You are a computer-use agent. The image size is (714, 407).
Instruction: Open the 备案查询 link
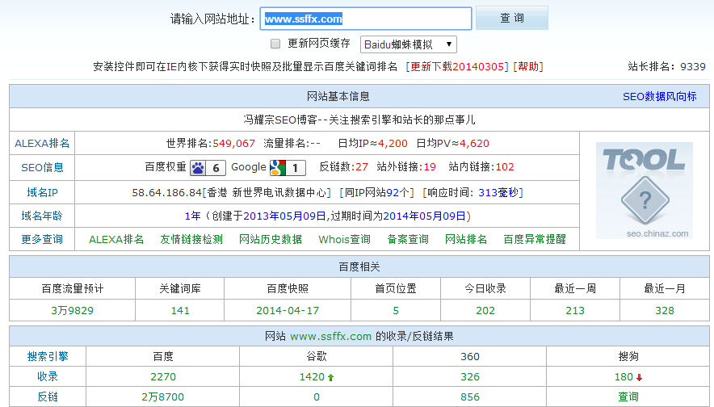[x=408, y=240]
